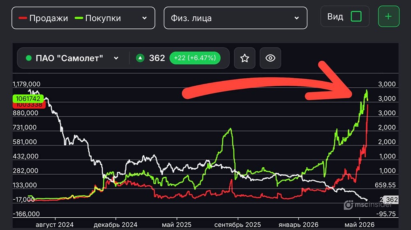Open the Физ. лица investor type dropdown
The image size is (411, 230).
coord(236,18)
